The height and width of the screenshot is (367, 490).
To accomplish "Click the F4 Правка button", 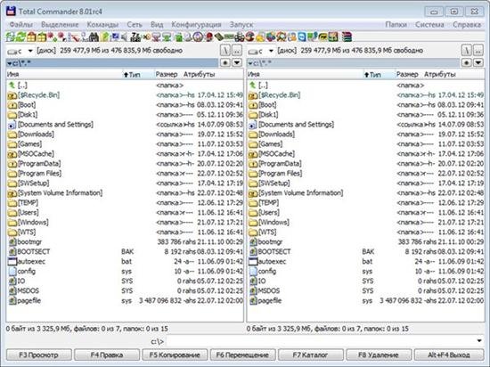I will pyautogui.click(x=107, y=355).
